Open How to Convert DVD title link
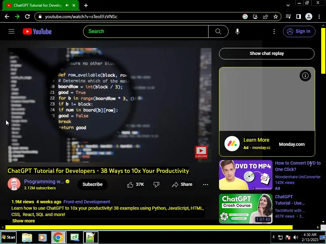This screenshot has height=244, width=326. [298, 166]
